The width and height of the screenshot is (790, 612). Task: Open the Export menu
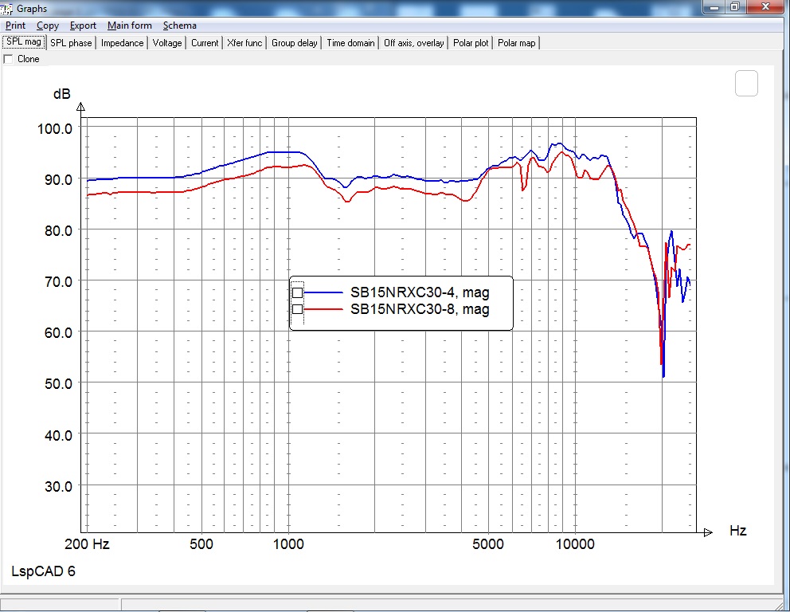[83, 25]
